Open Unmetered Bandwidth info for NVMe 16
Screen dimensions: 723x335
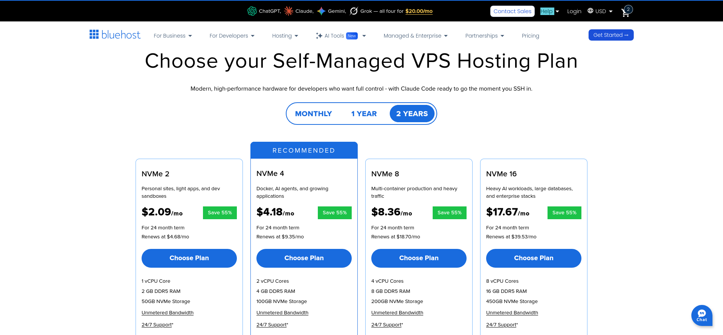tap(512, 313)
